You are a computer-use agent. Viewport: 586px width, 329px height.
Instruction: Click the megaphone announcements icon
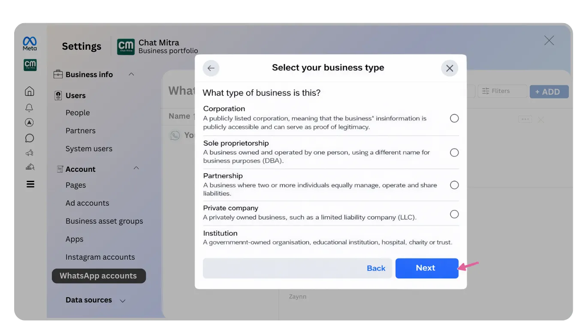click(29, 153)
